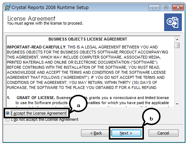
Task: Click the setup installer icon in title bar
Action: (x=7, y=7)
